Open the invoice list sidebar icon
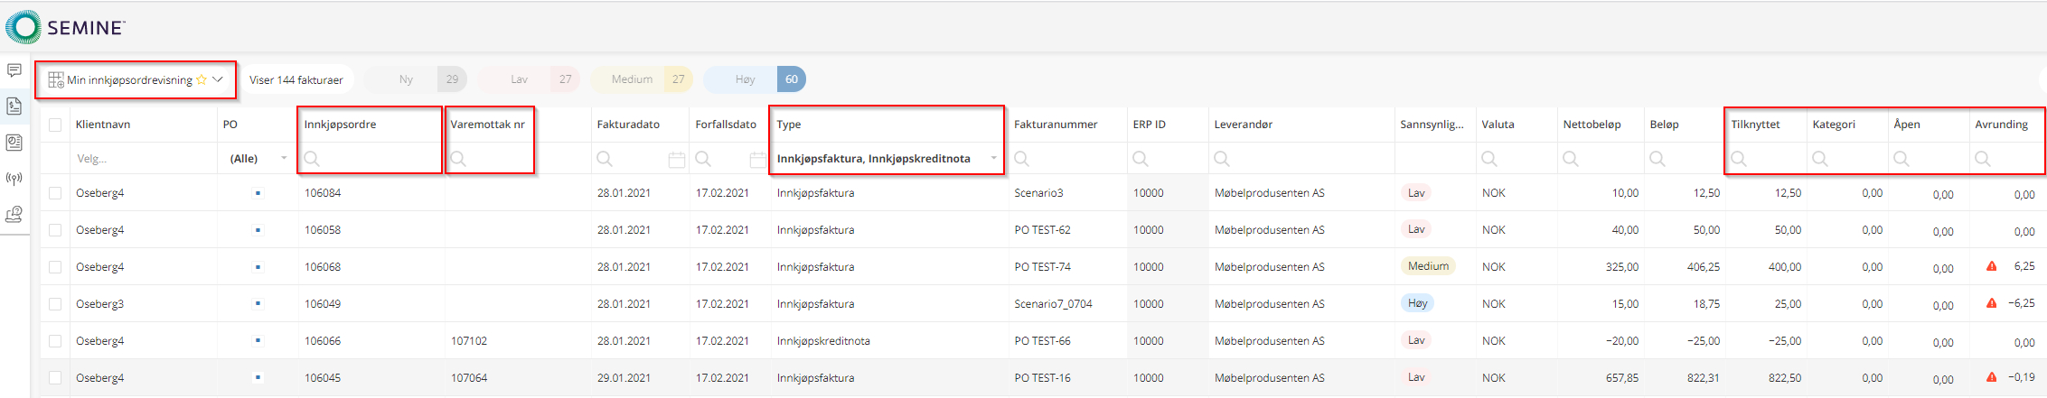 [x=14, y=106]
